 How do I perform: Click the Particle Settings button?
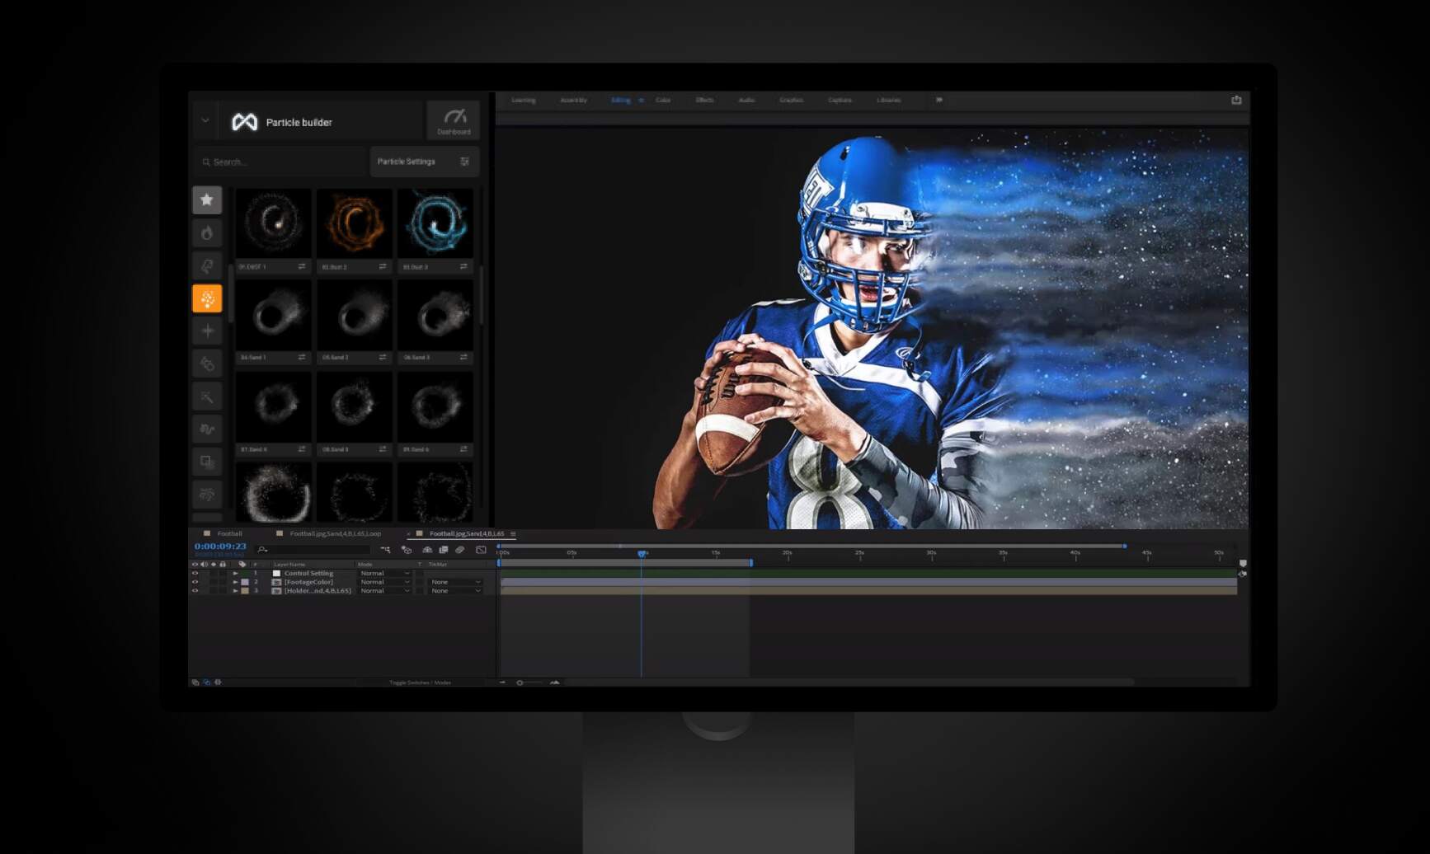click(x=407, y=162)
